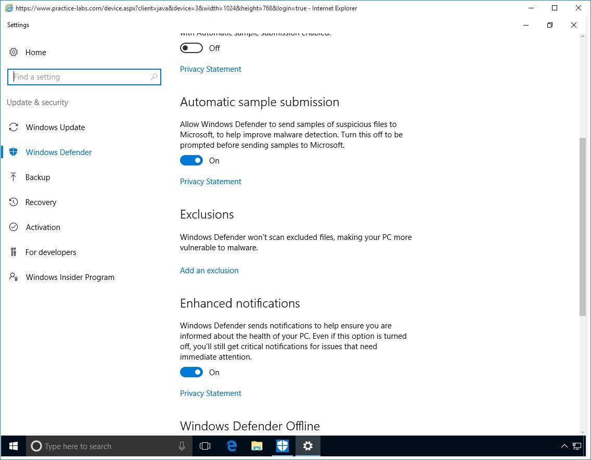Click the scrollbar down arrow
Screen dimensions: 591x460
tap(583, 432)
